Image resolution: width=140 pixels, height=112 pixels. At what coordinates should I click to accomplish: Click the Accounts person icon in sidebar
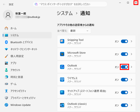pyautogui.click(x=6, y=70)
